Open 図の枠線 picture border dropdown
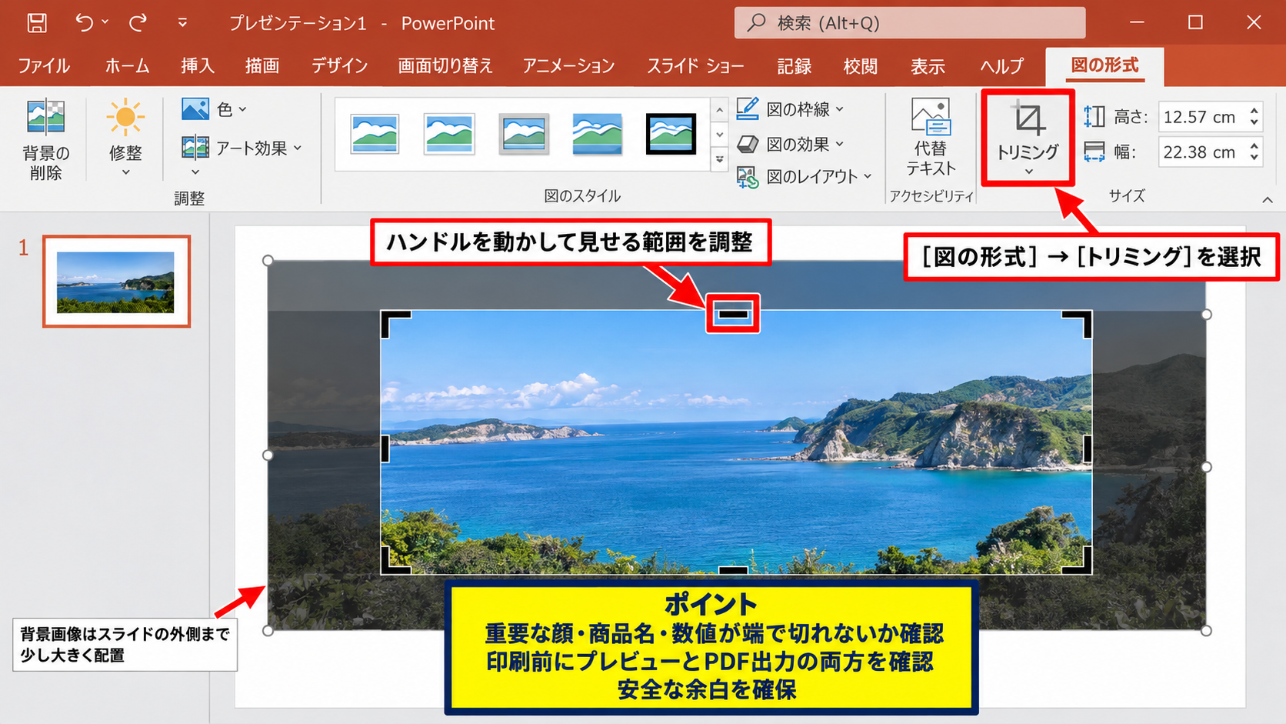Viewport: 1286px width, 724px height. [791, 109]
